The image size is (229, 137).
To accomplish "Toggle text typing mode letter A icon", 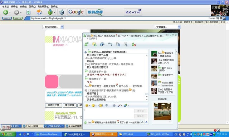I will click(146, 122).
